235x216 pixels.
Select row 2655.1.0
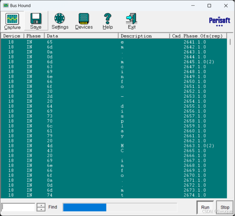pyautogui.click(x=114, y=106)
